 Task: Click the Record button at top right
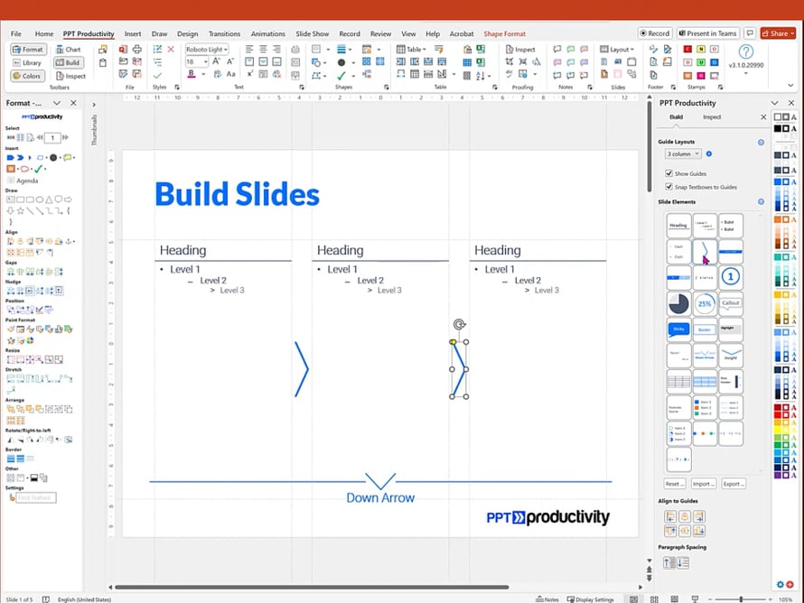[x=655, y=33]
